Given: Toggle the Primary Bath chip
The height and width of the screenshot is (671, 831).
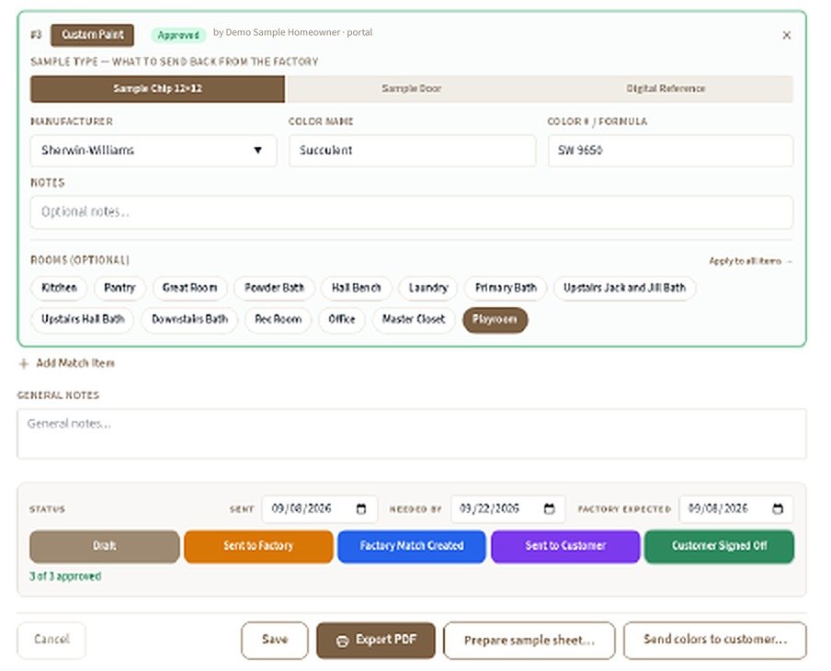Looking at the screenshot, I should pos(506,288).
